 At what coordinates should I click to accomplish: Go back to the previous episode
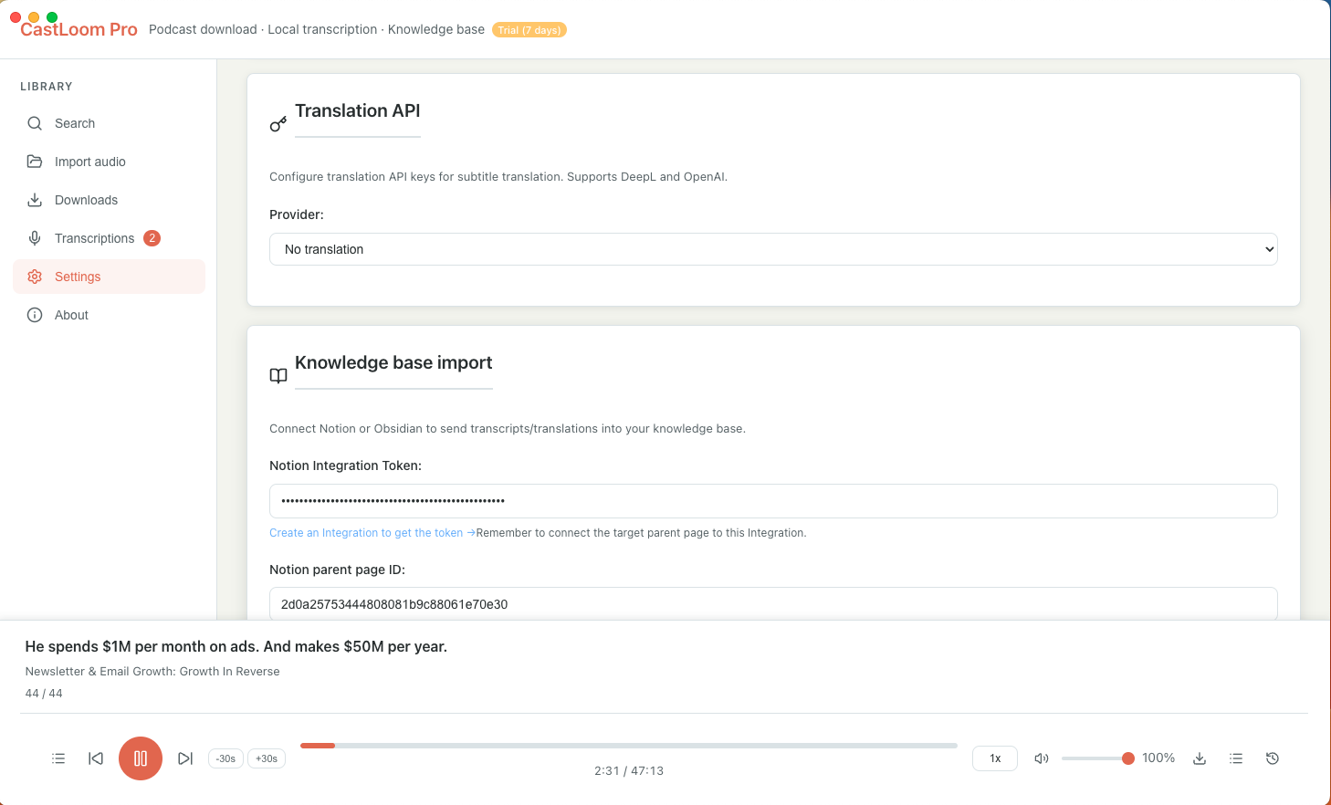(95, 758)
